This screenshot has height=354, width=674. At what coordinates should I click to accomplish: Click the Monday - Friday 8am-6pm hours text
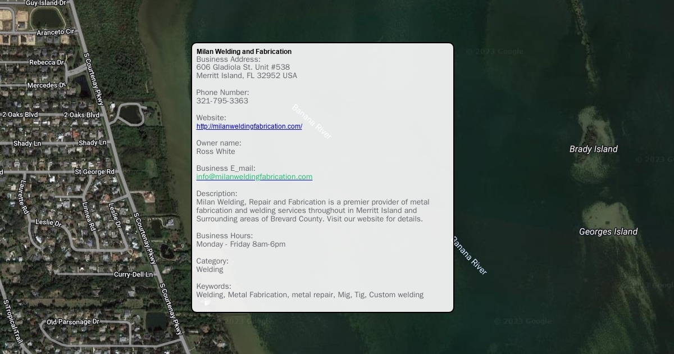tap(240, 244)
